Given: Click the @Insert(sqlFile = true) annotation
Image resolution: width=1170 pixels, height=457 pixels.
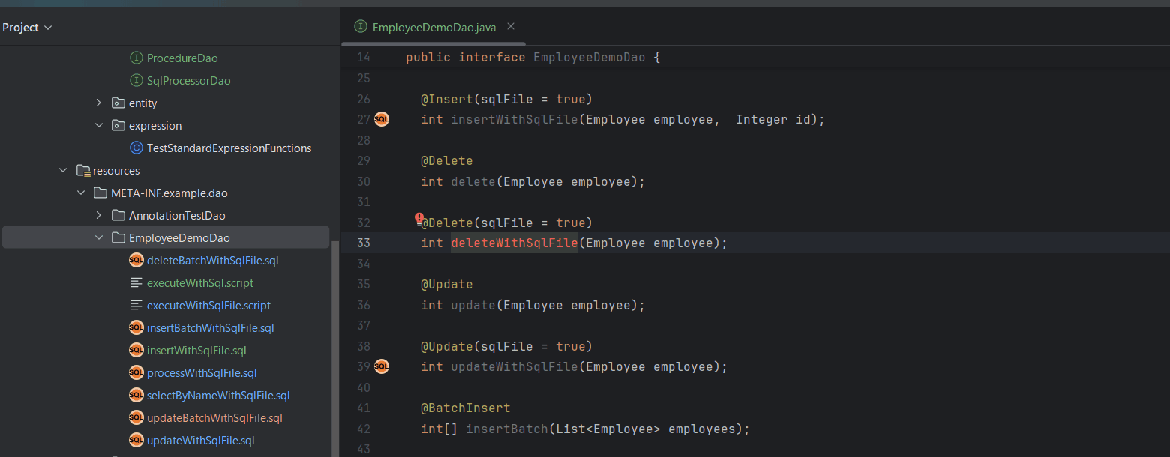Looking at the screenshot, I should pyautogui.click(x=506, y=99).
